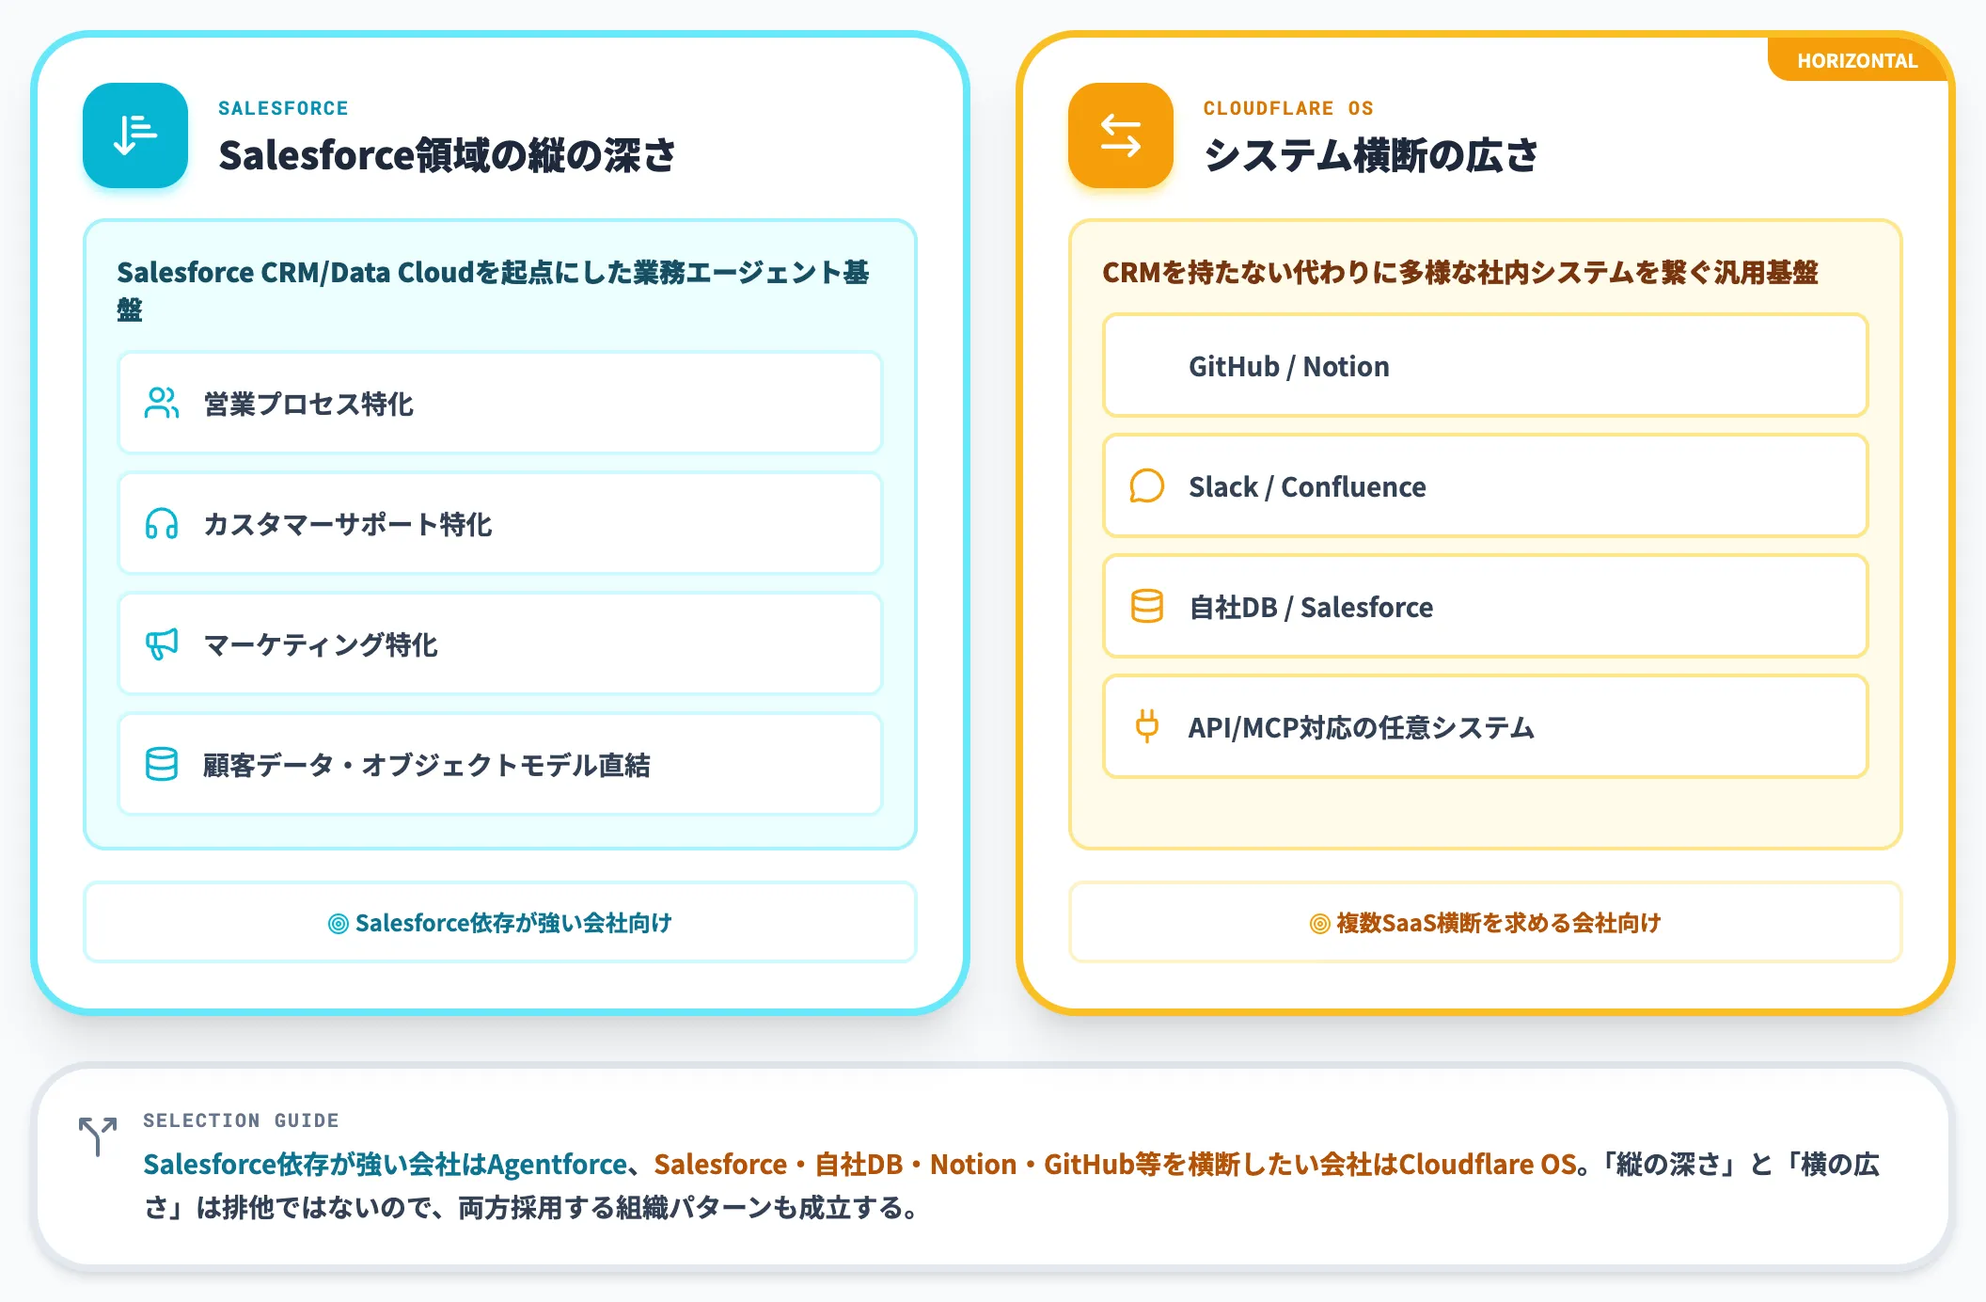The width and height of the screenshot is (1986, 1302).
Task: Click the HORIZONTAL badge
Action: tap(1856, 60)
